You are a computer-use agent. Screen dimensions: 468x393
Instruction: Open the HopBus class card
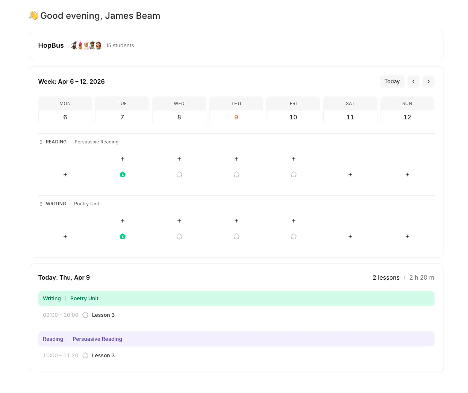(x=236, y=45)
